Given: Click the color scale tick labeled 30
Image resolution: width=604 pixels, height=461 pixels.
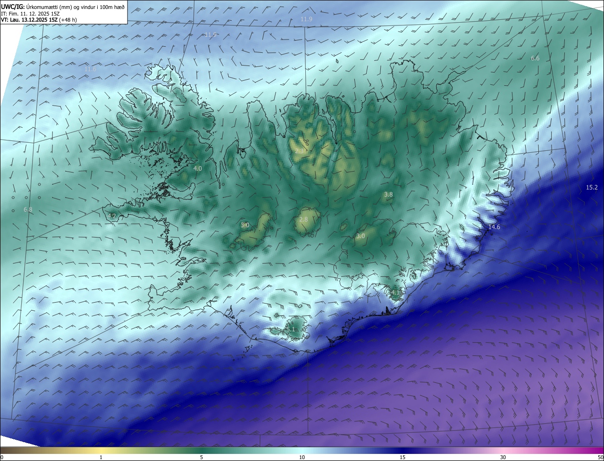Looking at the screenshot, I should (x=503, y=457).
